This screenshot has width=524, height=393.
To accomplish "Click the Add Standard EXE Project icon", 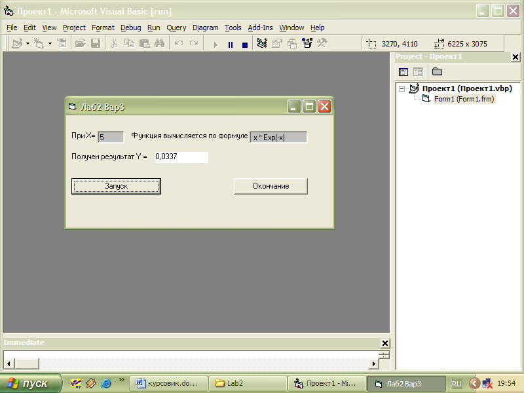I will (17, 43).
